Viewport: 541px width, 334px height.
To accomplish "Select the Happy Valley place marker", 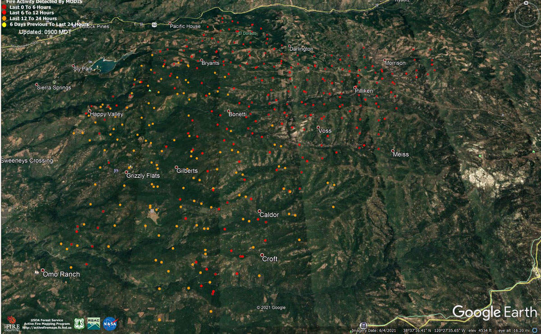I will (x=90, y=111).
